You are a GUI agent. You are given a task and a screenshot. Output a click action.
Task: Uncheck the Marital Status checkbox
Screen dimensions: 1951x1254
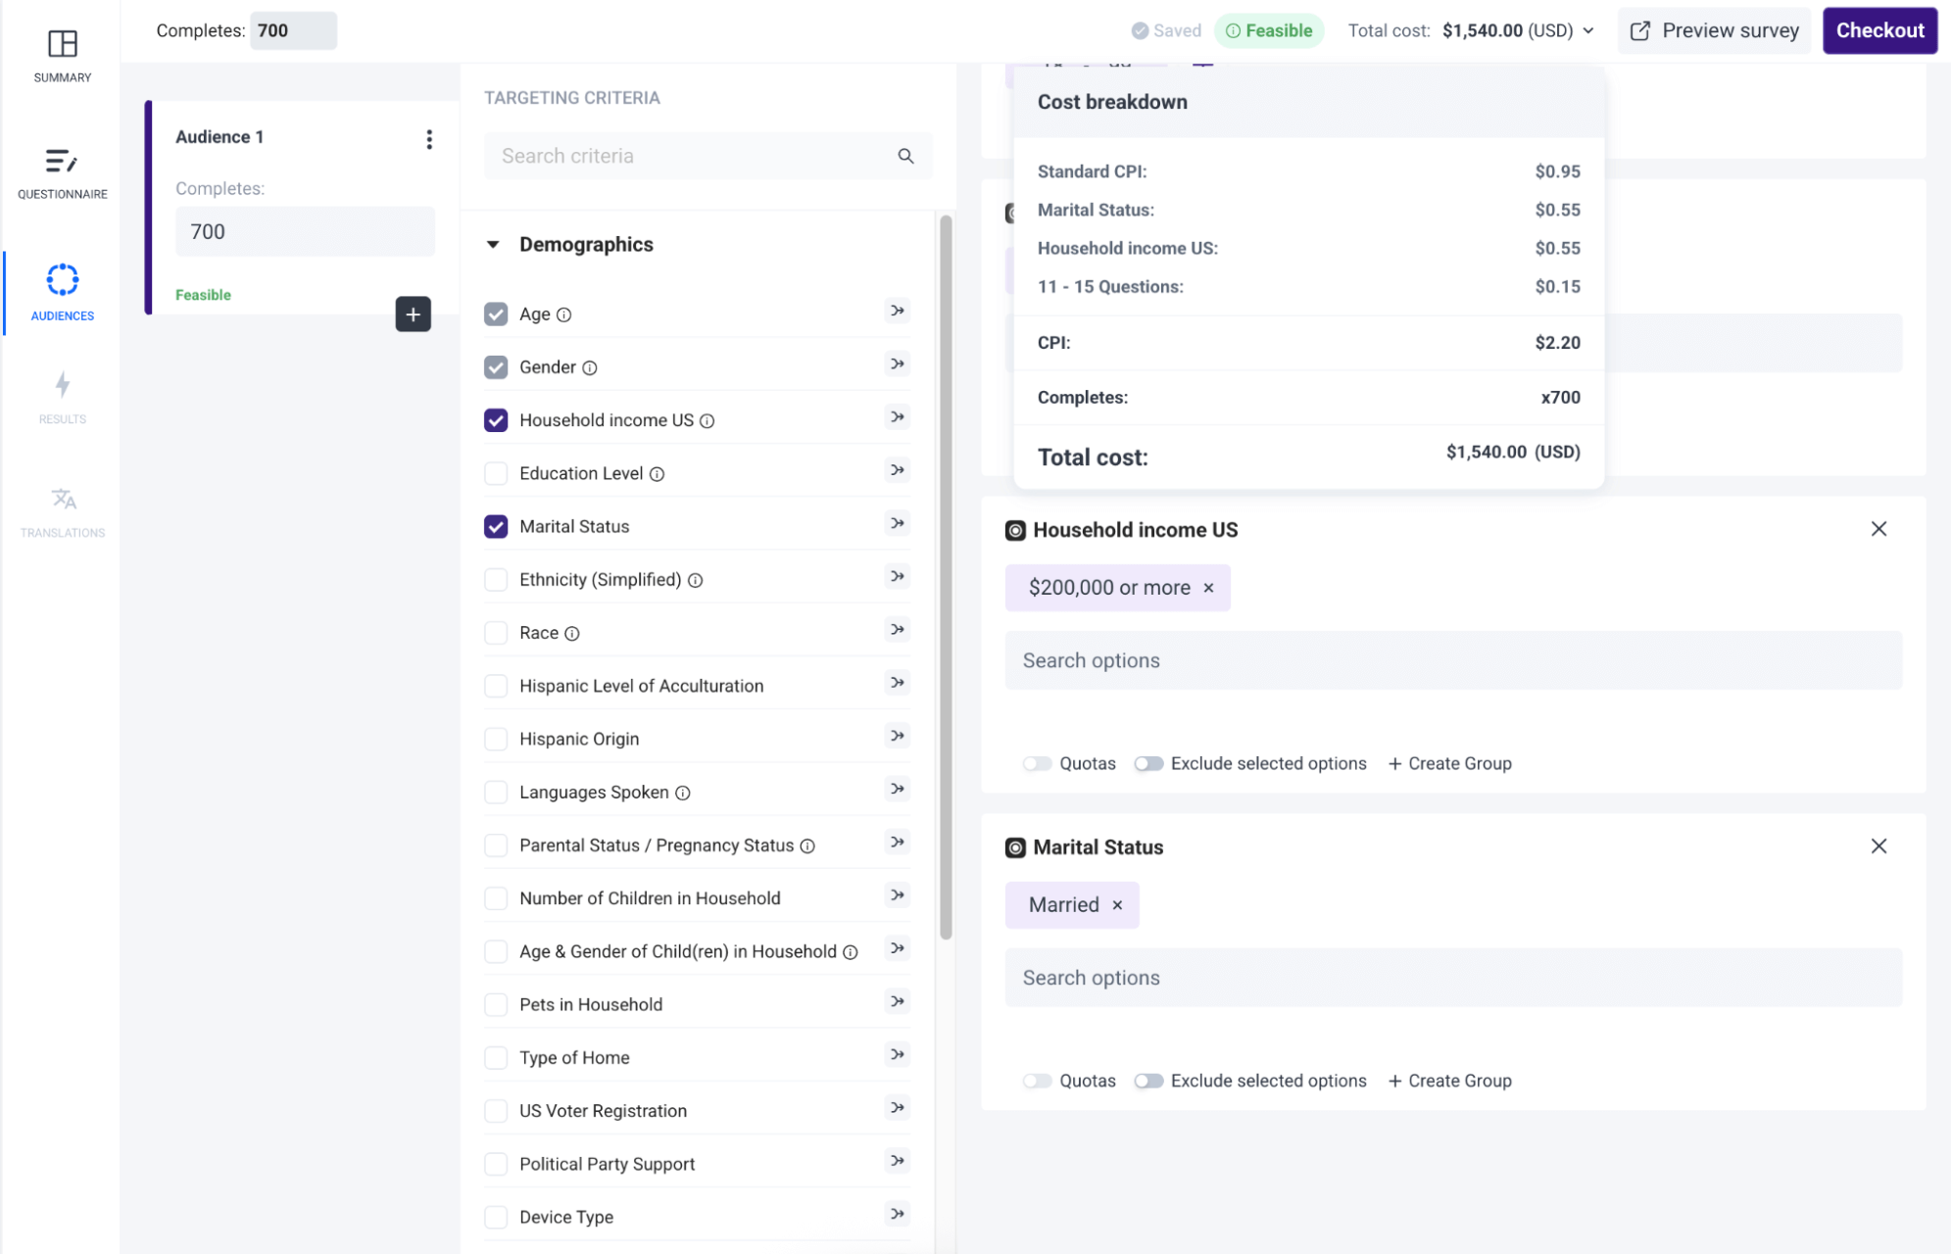click(x=496, y=527)
